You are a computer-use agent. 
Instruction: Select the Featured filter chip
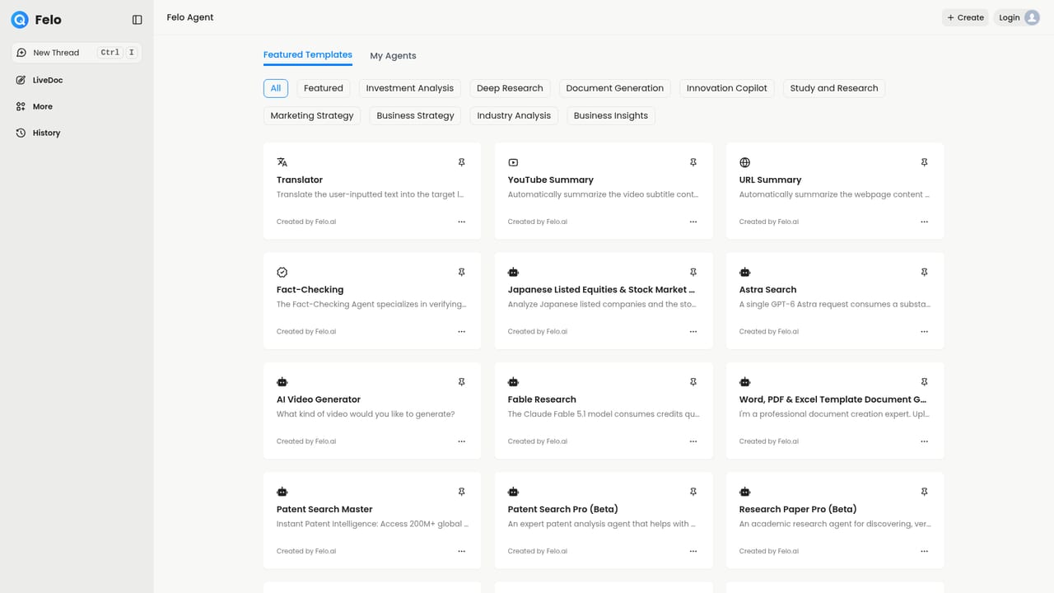click(324, 88)
